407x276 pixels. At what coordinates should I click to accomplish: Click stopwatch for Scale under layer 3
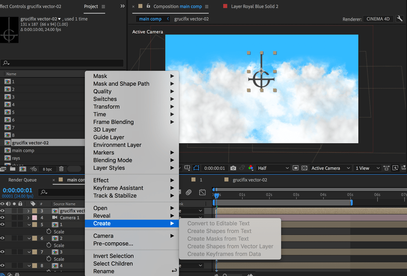point(48,259)
